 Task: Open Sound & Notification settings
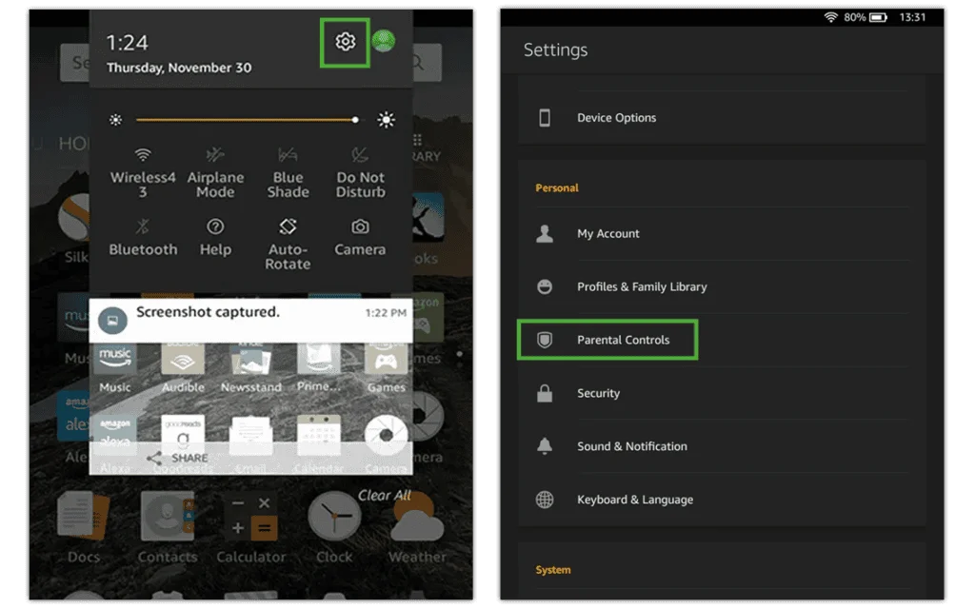click(722, 446)
